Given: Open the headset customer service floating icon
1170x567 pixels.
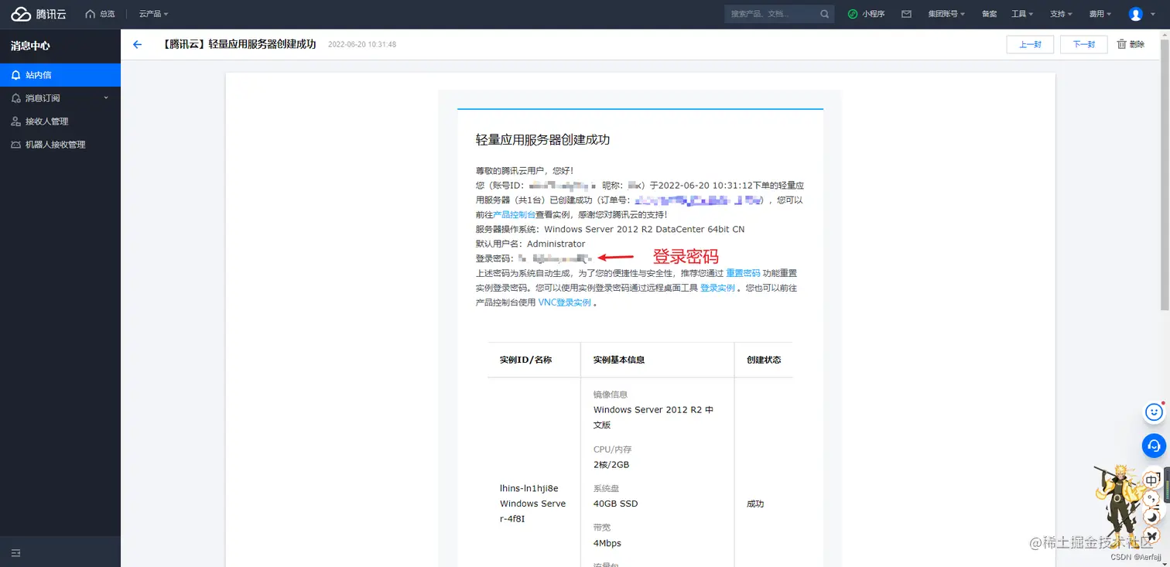Looking at the screenshot, I should pos(1152,446).
